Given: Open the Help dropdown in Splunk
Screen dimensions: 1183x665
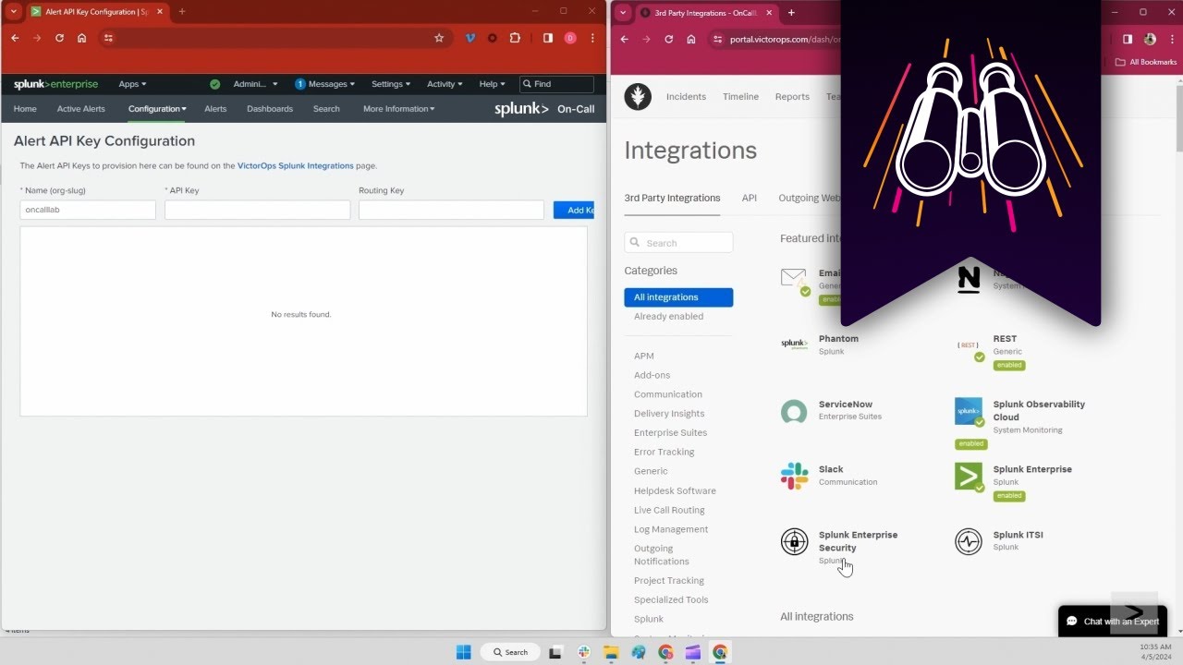Looking at the screenshot, I should tap(492, 84).
